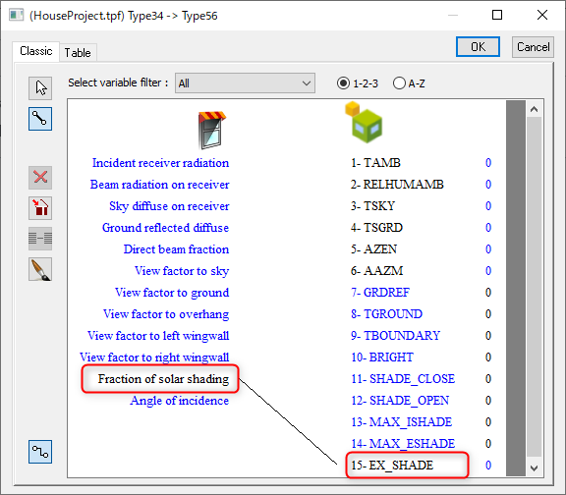Click the delete all links icon
This screenshot has width=566, height=495.
click(x=40, y=208)
